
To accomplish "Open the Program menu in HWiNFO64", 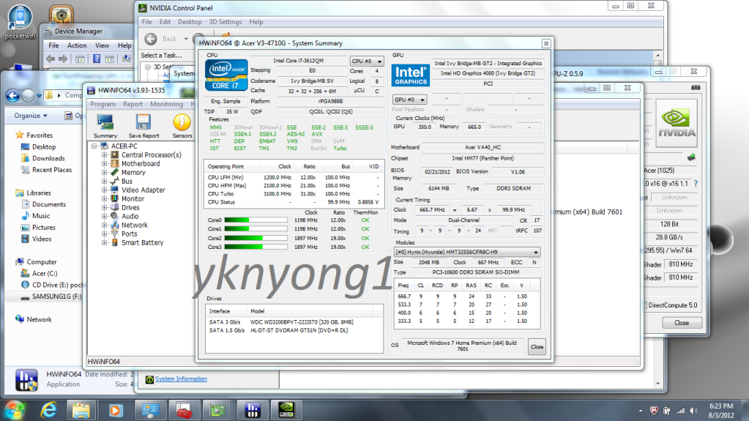I will 103,104.
